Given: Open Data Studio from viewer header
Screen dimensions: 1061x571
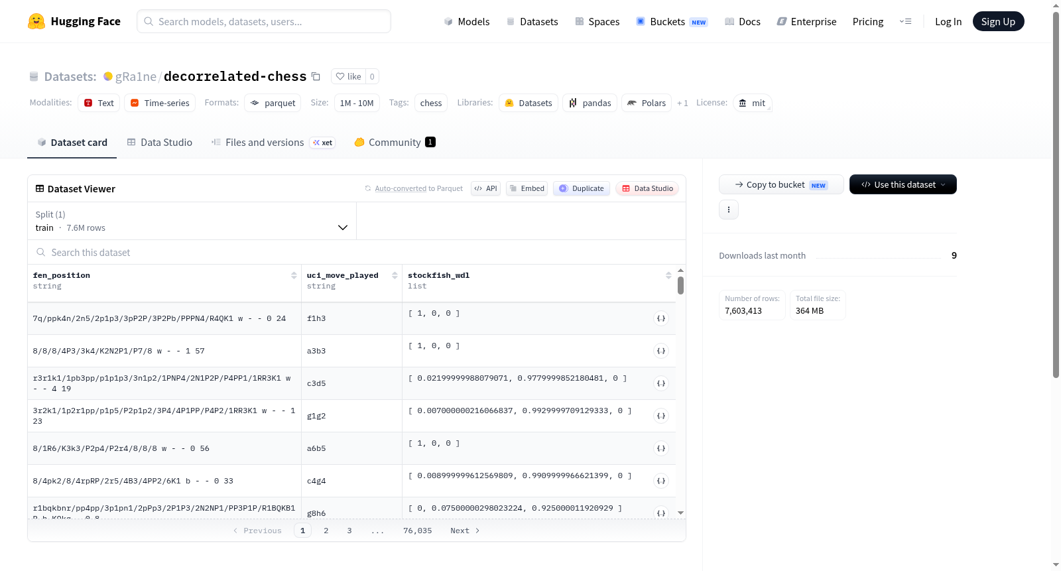Looking at the screenshot, I should pos(647,188).
